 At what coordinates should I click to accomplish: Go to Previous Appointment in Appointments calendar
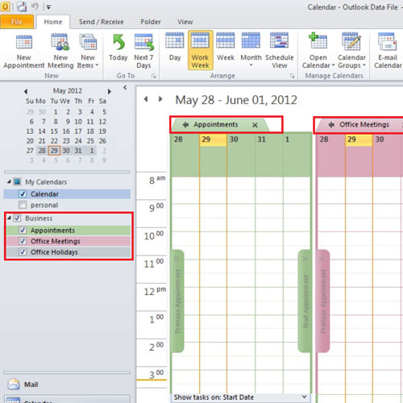[177, 301]
